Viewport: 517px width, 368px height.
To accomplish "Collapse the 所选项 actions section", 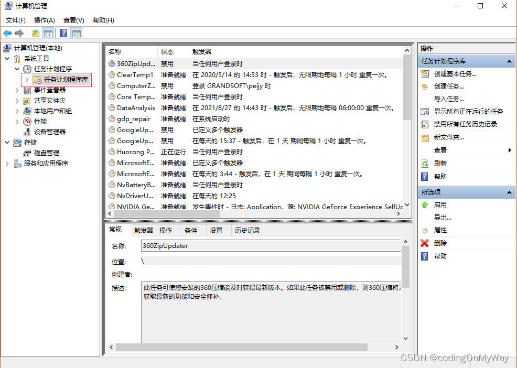I will click(509, 192).
